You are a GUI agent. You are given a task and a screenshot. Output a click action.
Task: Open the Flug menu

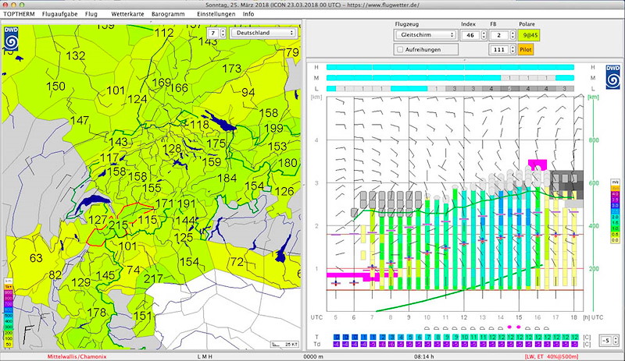(x=91, y=14)
